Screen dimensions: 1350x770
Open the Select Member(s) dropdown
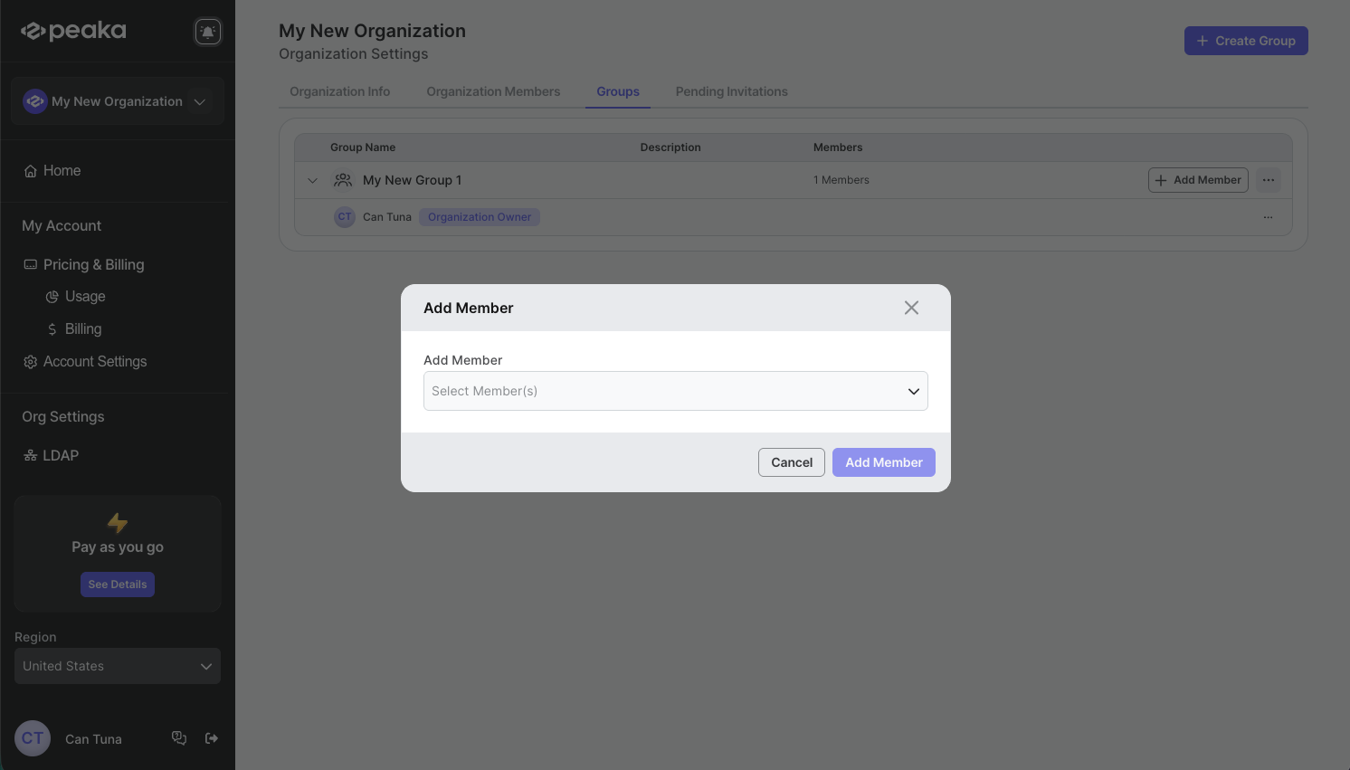pos(676,390)
